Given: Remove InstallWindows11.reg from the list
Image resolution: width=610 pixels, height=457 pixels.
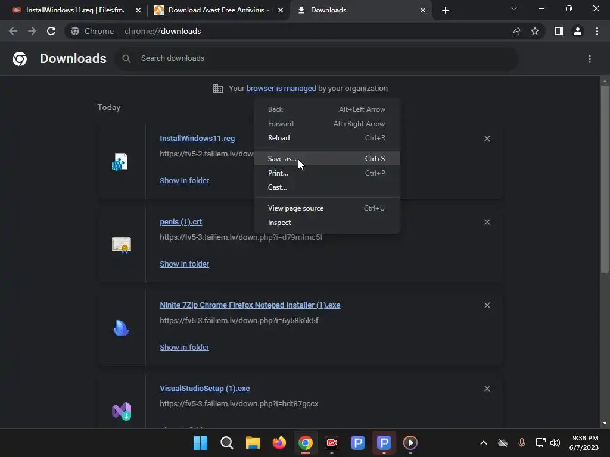Looking at the screenshot, I should pos(487,139).
